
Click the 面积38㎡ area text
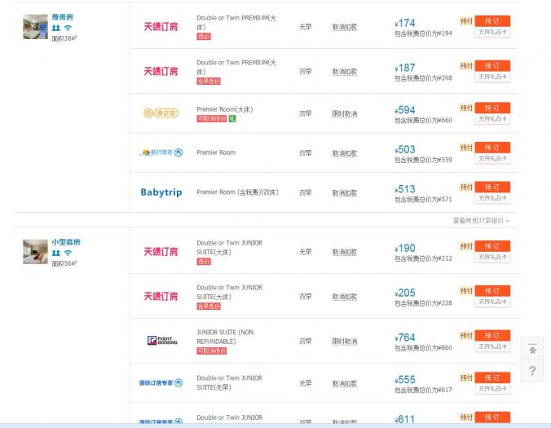tap(64, 38)
